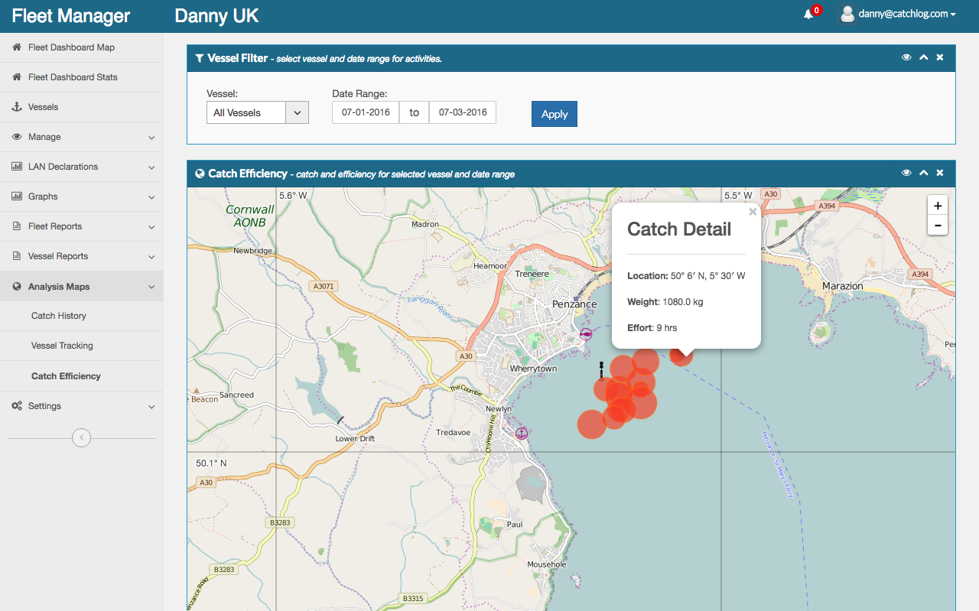Toggle Catch Efficiency panel eye icon

[906, 173]
